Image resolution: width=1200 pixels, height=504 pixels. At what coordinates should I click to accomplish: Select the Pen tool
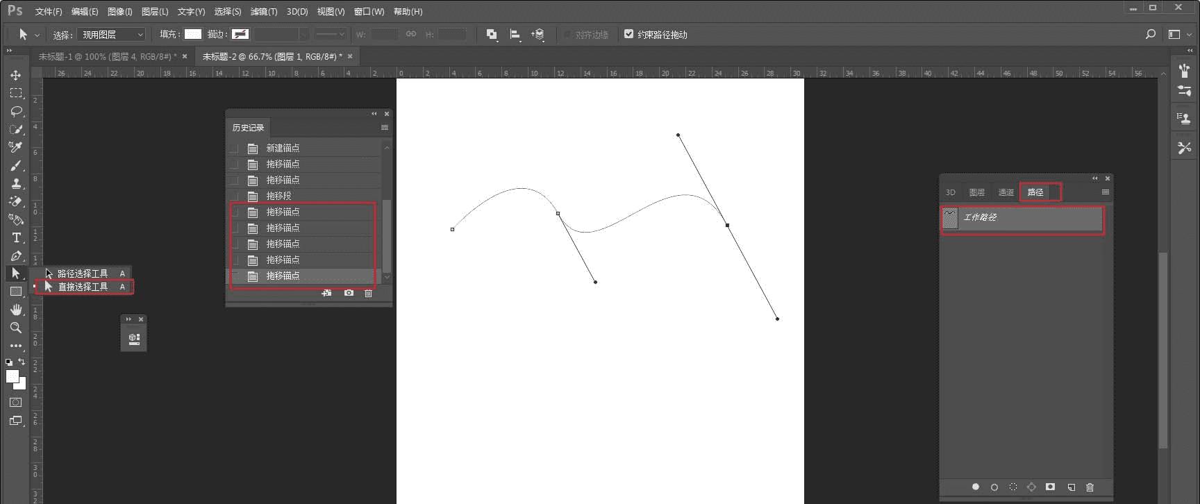[x=15, y=255]
